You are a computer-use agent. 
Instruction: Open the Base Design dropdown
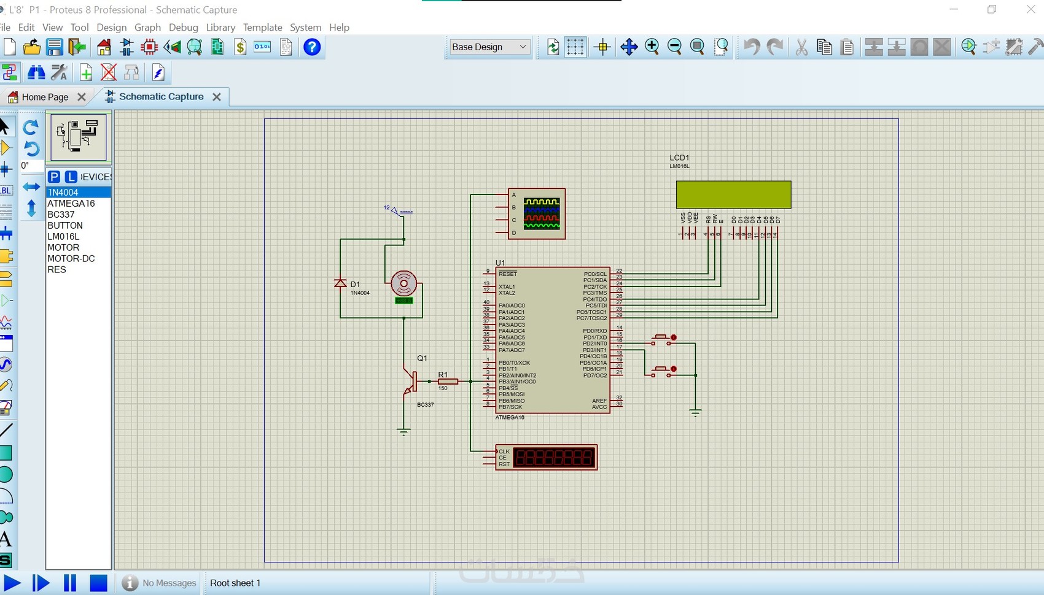point(489,47)
